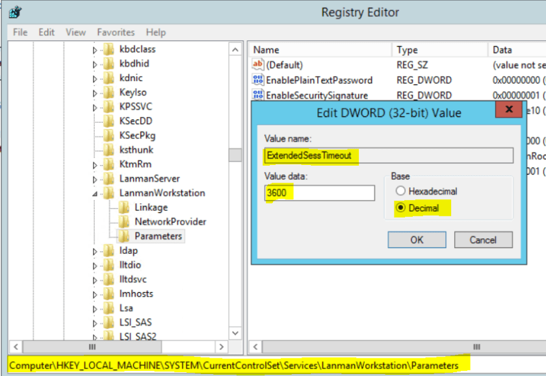Click the EnableSecuritySignature DWORD icon

point(258,95)
